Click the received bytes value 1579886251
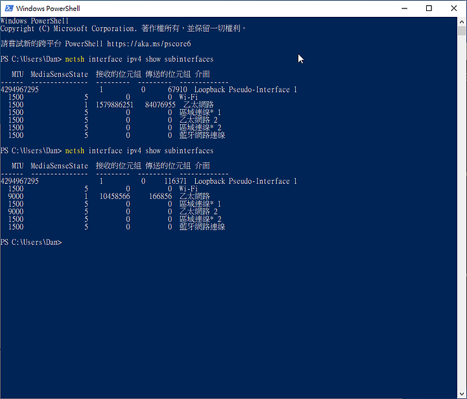This screenshot has width=467, height=399. pyautogui.click(x=115, y=105)
